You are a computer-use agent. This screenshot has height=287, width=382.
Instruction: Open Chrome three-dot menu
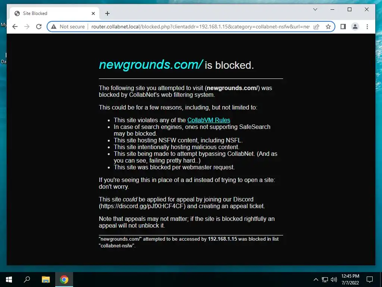367,27
